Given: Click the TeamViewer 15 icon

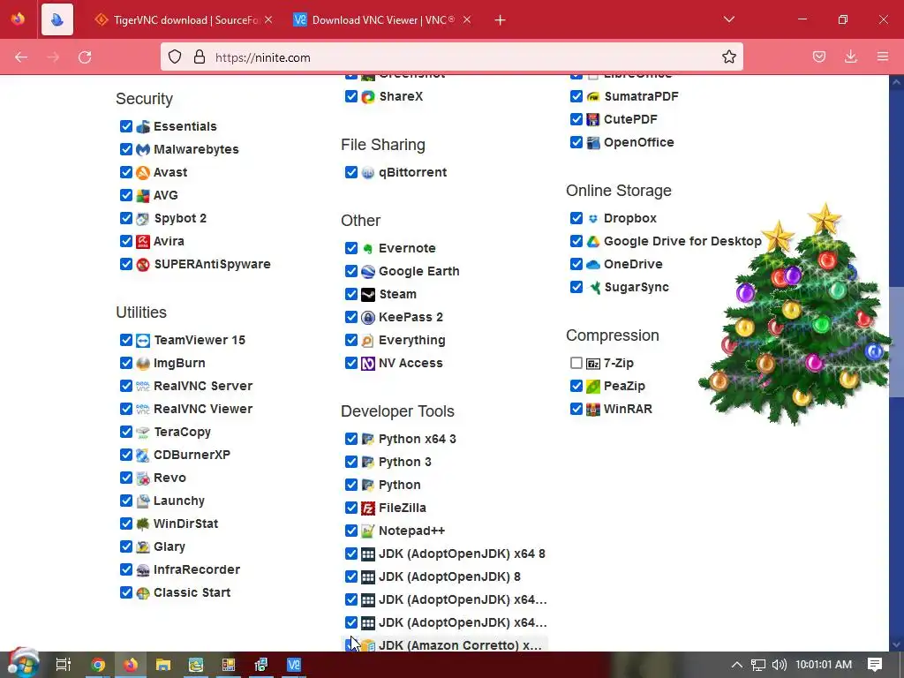Looking at the screenshot, I should tap(143, 340).
